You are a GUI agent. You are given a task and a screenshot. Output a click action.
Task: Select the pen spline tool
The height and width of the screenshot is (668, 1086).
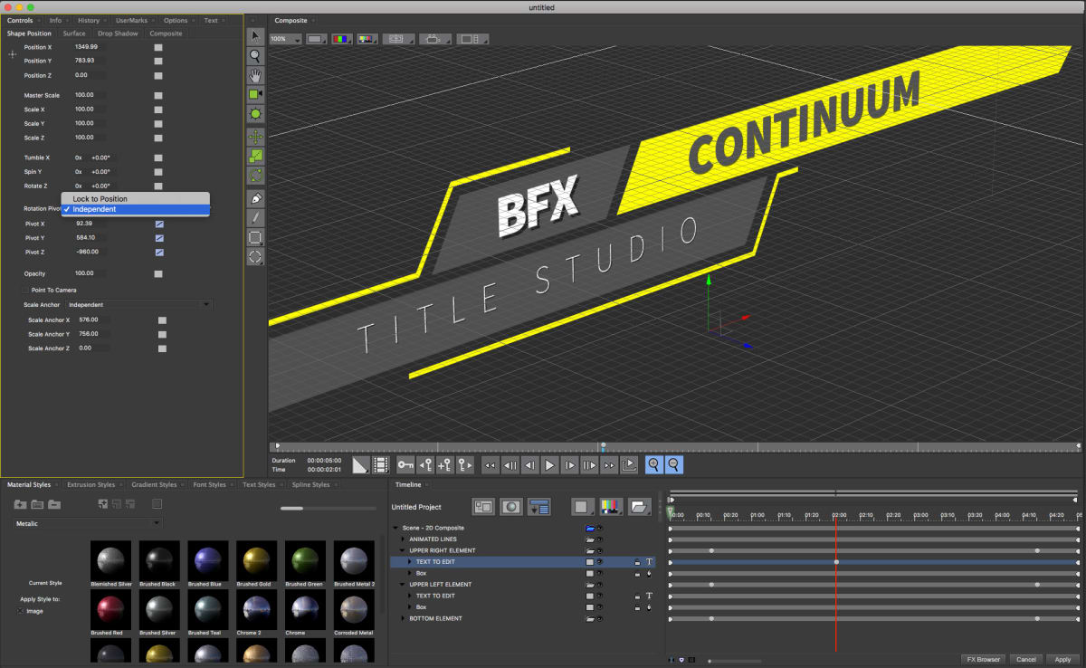click(x=255, y=198)
